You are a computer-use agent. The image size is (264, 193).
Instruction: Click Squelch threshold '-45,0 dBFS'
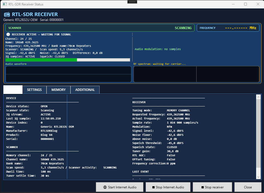tap(175, 143)
